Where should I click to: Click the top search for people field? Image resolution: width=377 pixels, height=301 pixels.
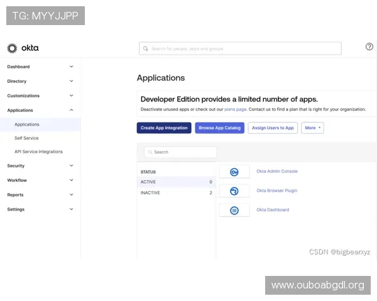point(242,48)
